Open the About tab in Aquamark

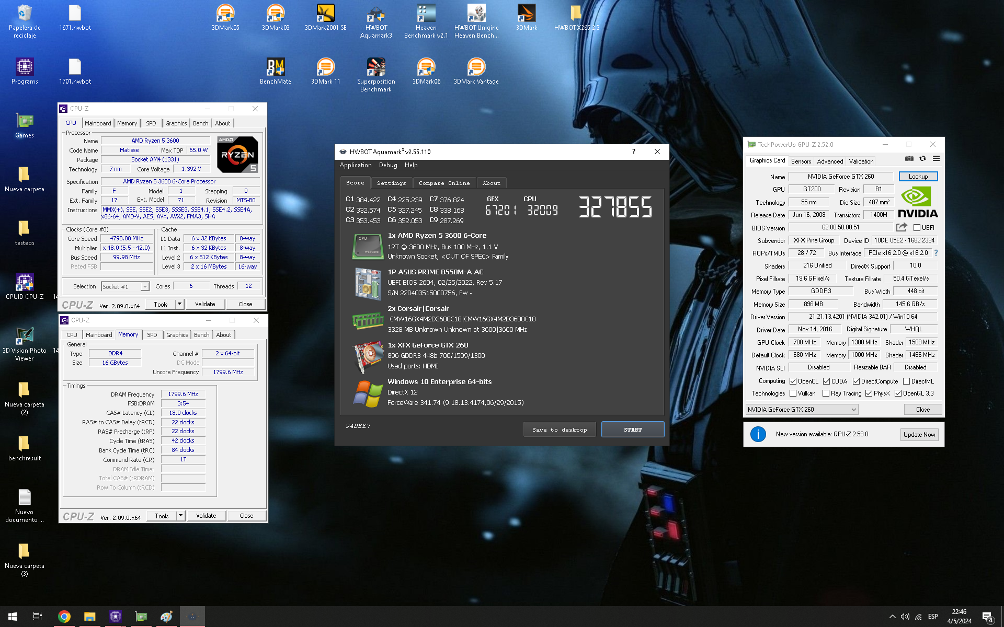coord(491,183)
